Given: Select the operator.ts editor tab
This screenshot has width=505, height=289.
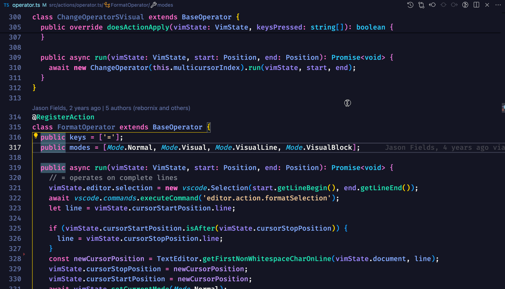Looking at the screenshot, I should 26,5.
